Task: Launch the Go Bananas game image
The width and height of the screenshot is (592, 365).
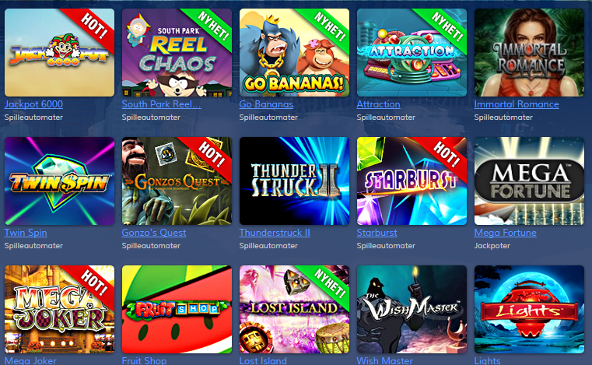Action: pos(294,52)
